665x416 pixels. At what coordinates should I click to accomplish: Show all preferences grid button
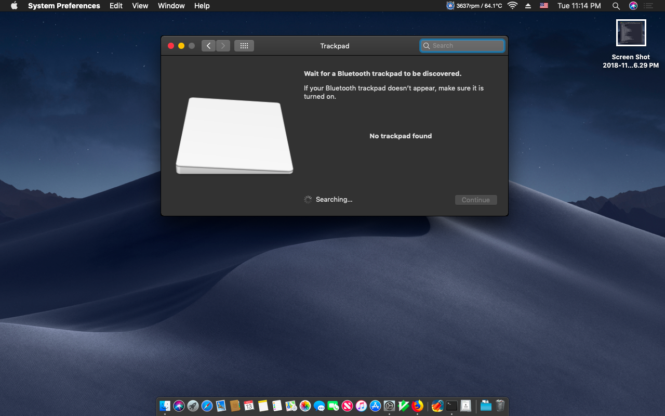[244, 46]
